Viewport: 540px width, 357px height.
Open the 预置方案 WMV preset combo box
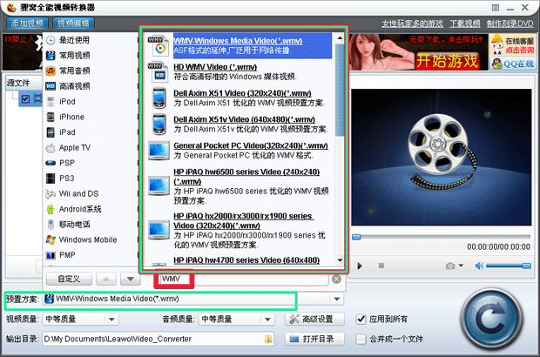coord(192,299)
